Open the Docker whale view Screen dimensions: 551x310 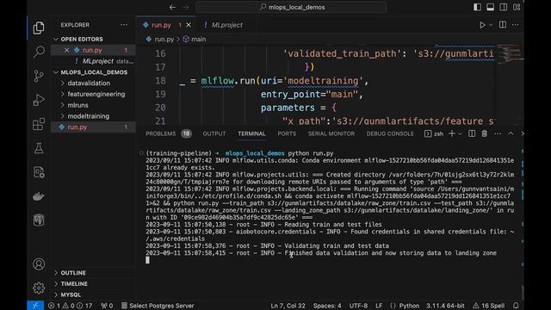point(39,196)
